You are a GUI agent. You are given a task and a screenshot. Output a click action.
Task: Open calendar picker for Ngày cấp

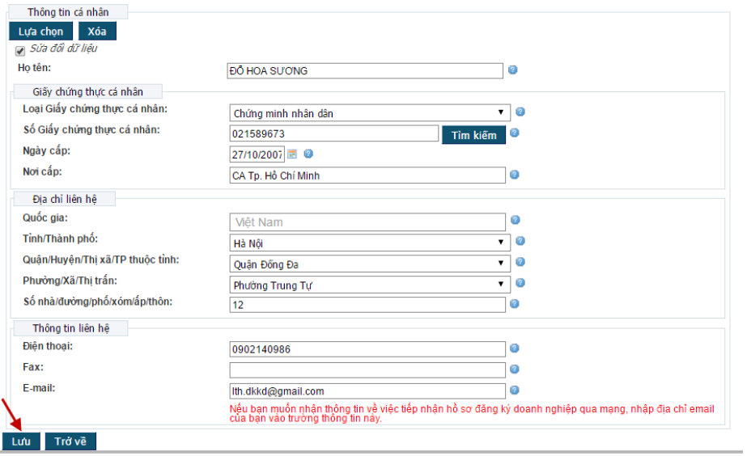click(293, 154)
